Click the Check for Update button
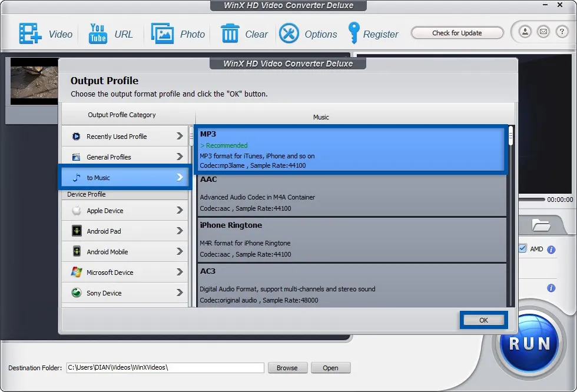577x392 pixels. [457, 33]
